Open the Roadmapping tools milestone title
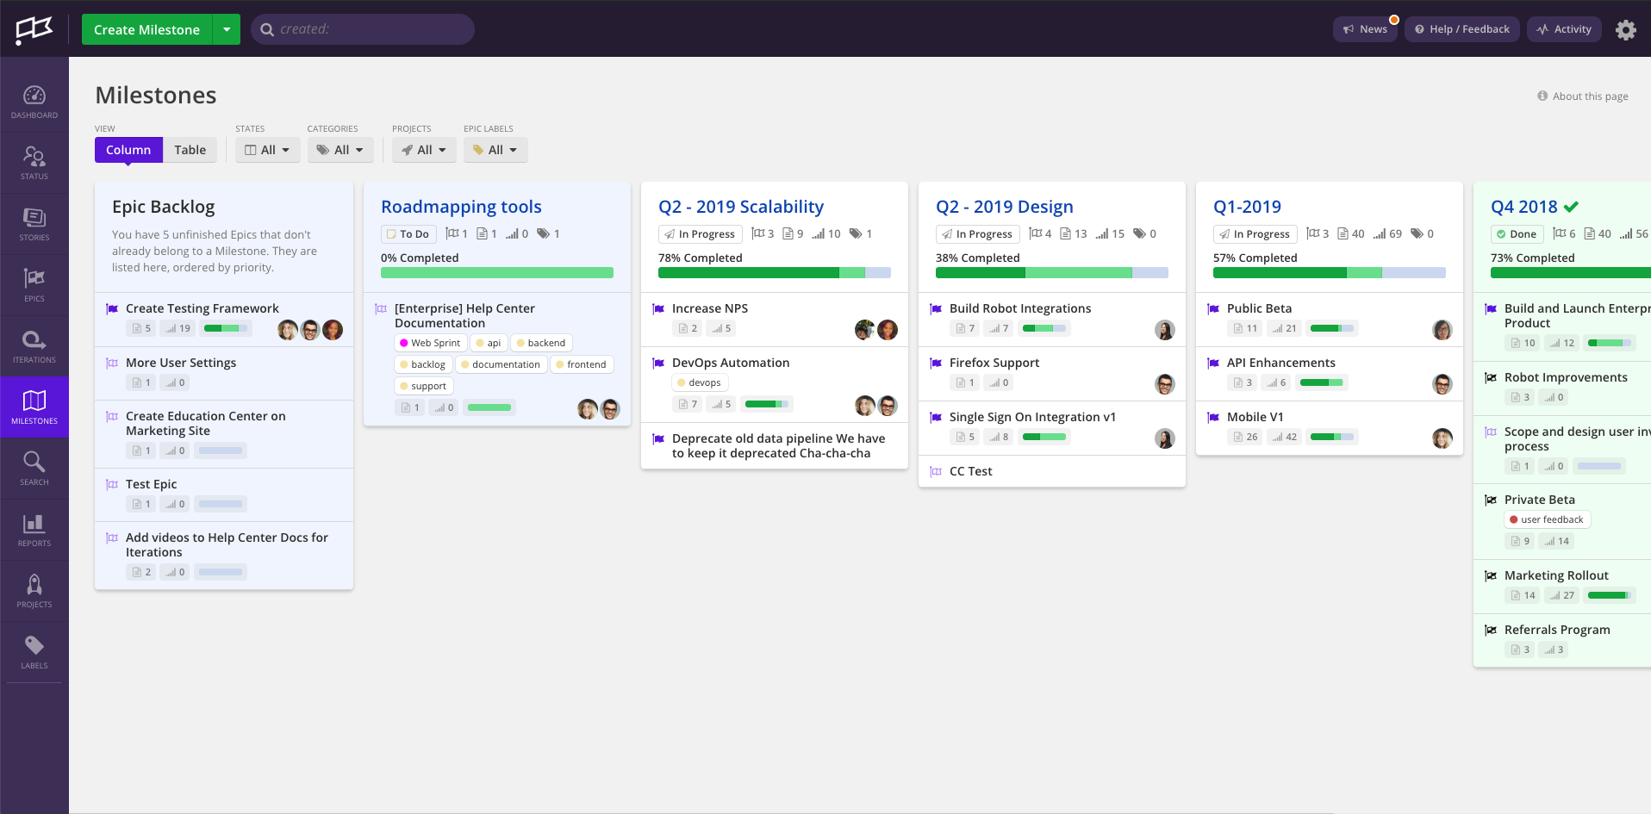 pos(461,207)
